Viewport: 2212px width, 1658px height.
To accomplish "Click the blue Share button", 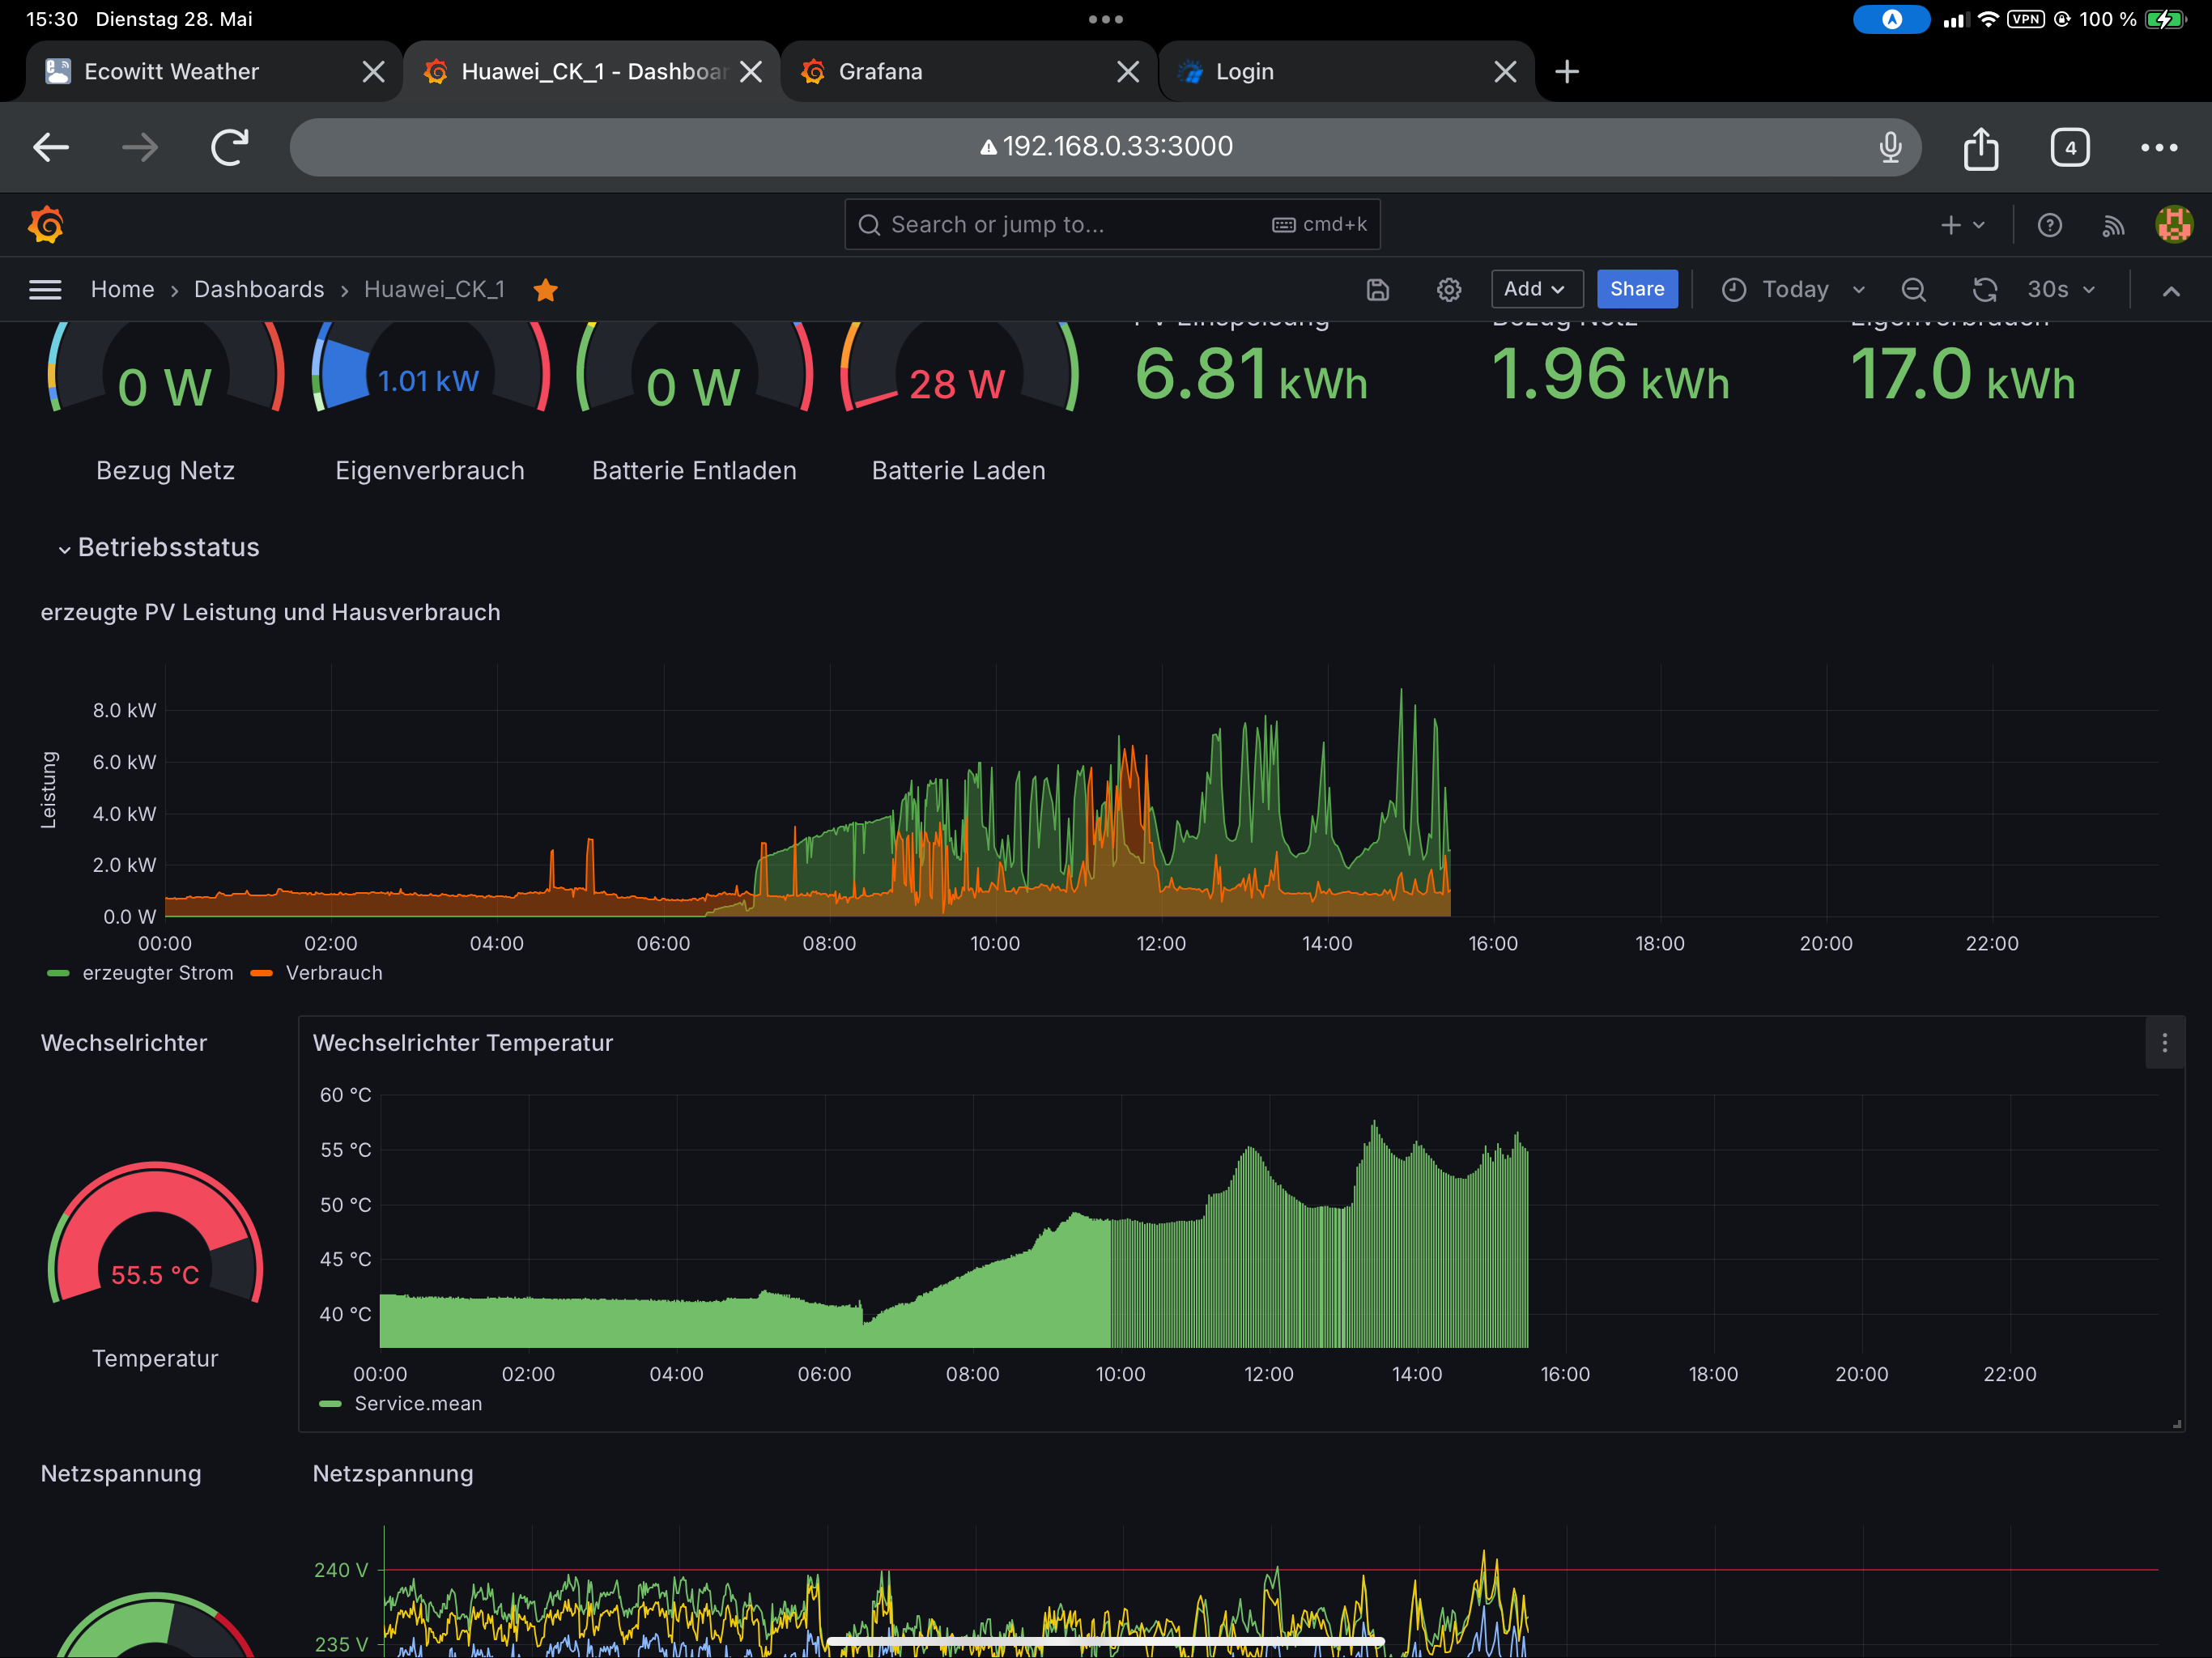I will [x=1636, y=289].
